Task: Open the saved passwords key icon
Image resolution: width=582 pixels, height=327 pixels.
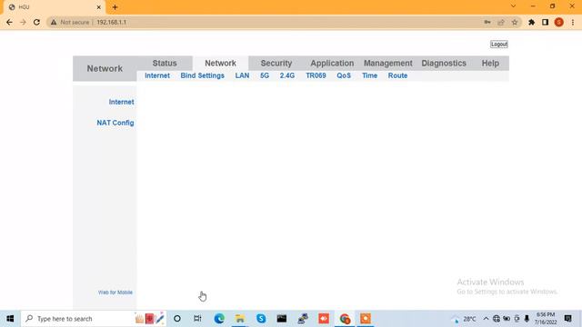Action: [487, 22]
